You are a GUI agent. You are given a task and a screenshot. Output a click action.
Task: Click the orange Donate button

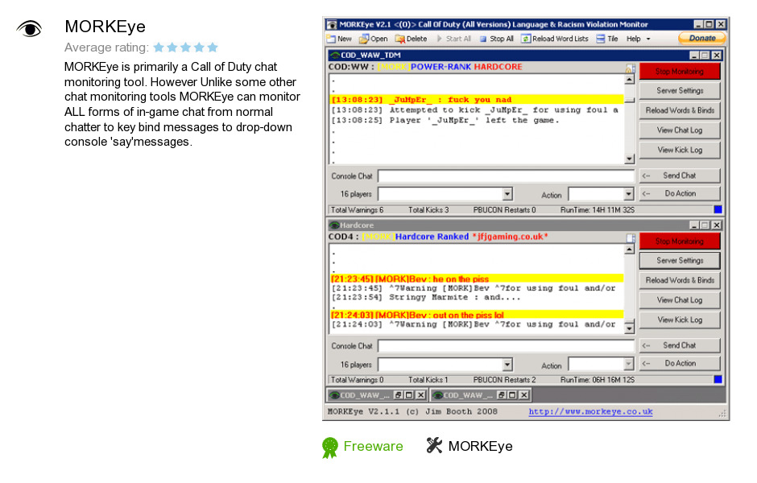pyautogui.click(x=702, y=38)
